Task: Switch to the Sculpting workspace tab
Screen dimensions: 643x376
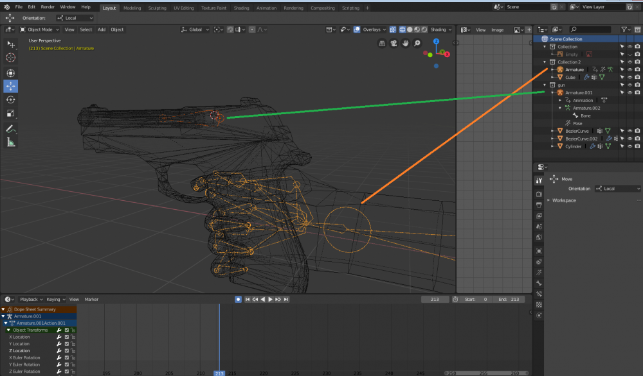Action: tap(158, 8)
